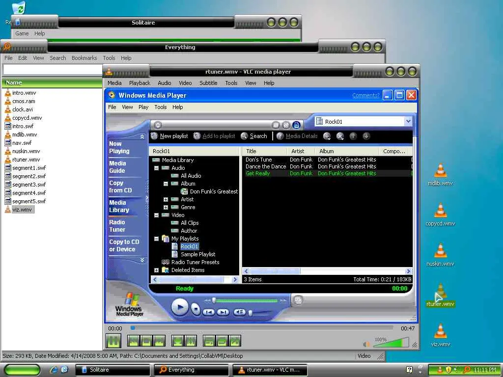Screen dimensions: 503x377
Task: Click the Internet Explorer quick launch icon
Action: click(x=54, y=370)
